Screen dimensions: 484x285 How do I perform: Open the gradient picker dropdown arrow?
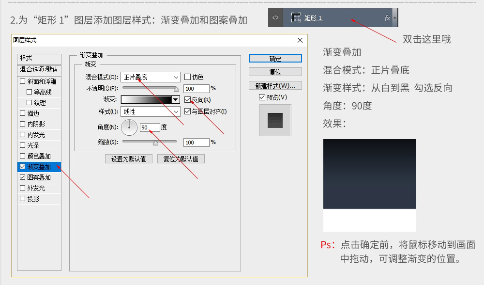[x=176, y=99]
